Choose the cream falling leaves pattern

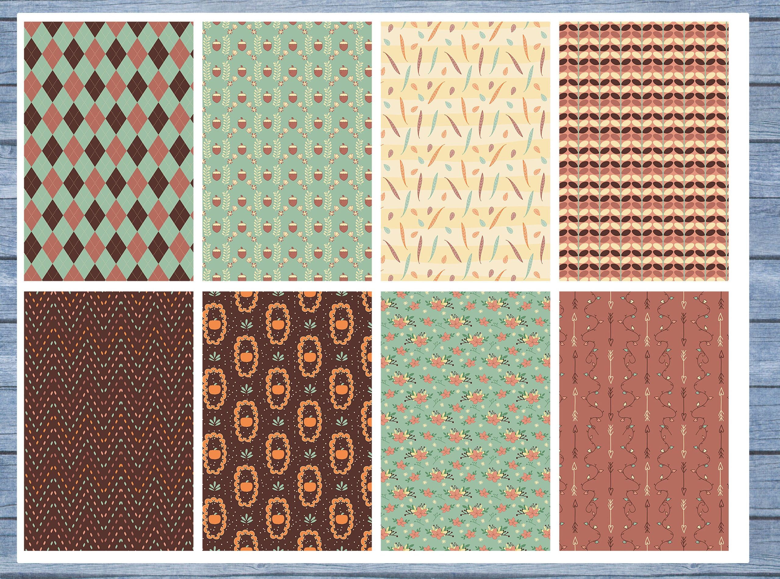click(465, 151)
